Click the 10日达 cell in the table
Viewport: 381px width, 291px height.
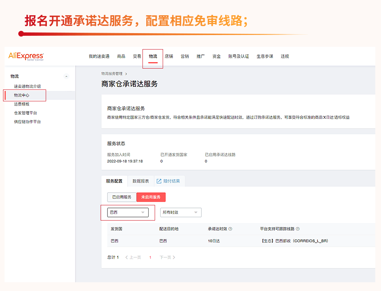pos(214,241)
